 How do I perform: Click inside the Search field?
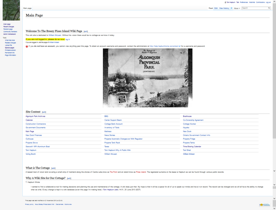pyautogui.click(x=254, y=8)
